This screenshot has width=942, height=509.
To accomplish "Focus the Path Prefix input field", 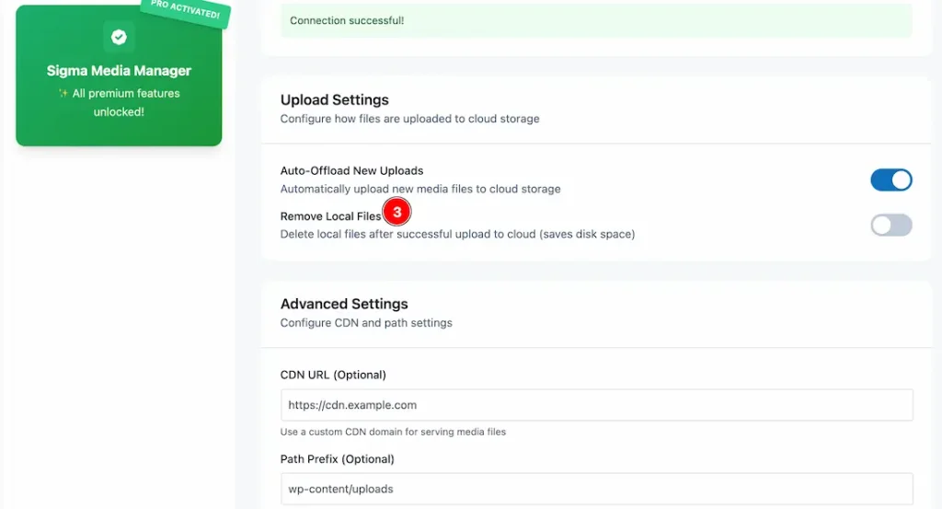I will (x=596, y=489).
